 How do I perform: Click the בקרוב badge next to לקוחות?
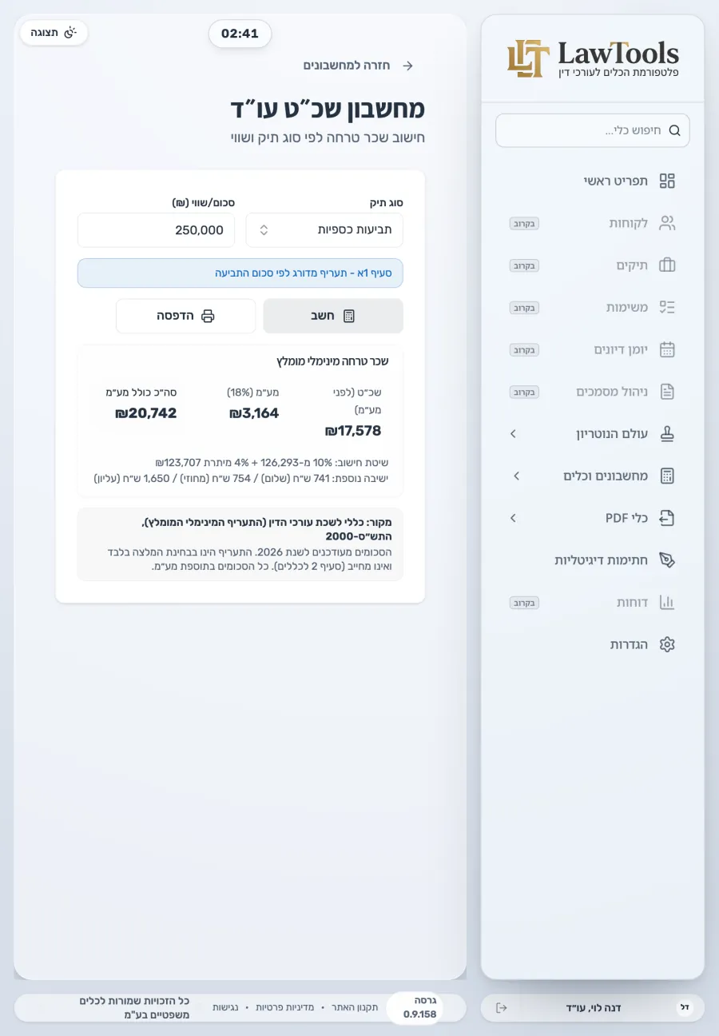point(524,223)
